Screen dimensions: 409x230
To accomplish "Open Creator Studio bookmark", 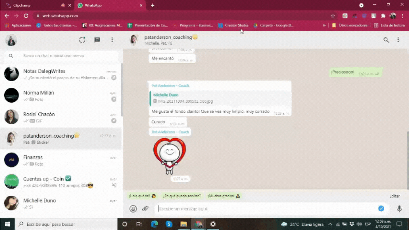I will pos(233,25).
